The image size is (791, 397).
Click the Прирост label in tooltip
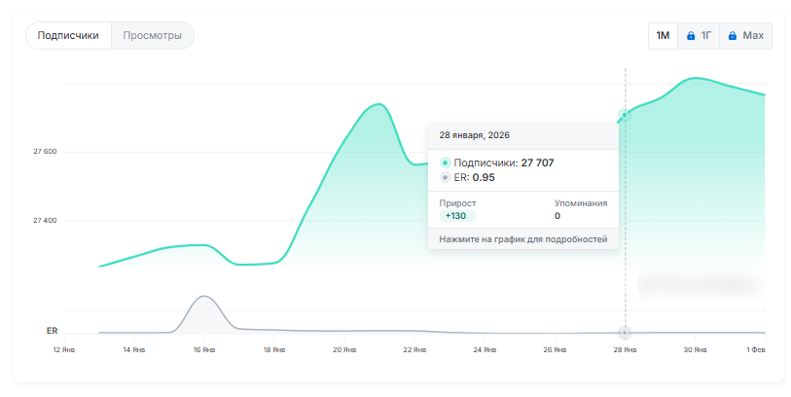[457, 203]
